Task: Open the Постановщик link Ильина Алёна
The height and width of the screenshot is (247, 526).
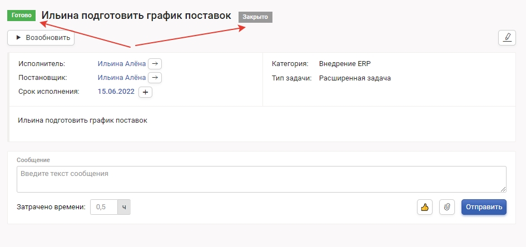Action: point(121,78)
